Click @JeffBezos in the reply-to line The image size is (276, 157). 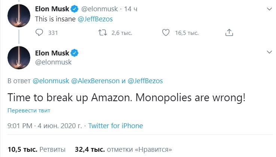click(145, 81)
